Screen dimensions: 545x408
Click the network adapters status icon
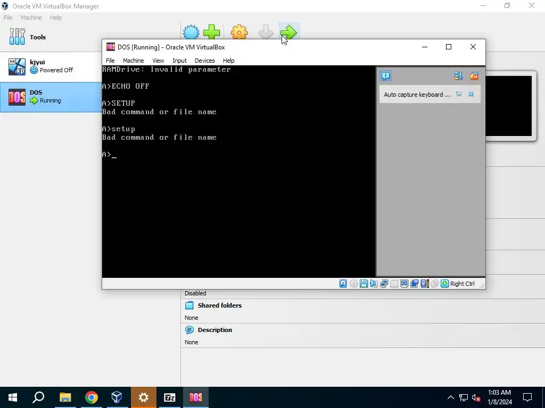[384, 284]
